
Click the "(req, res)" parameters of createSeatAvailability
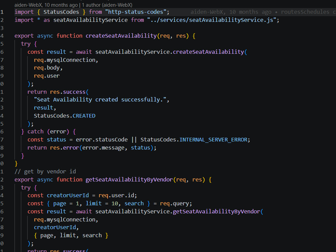173,36
